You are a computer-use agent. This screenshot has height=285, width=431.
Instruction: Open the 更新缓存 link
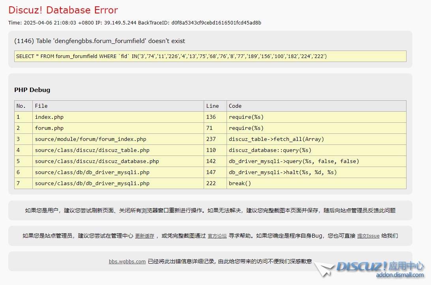144,236
